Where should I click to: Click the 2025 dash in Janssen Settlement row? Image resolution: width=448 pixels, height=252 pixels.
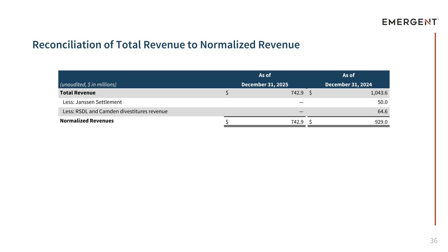click(x=301, y=102)
